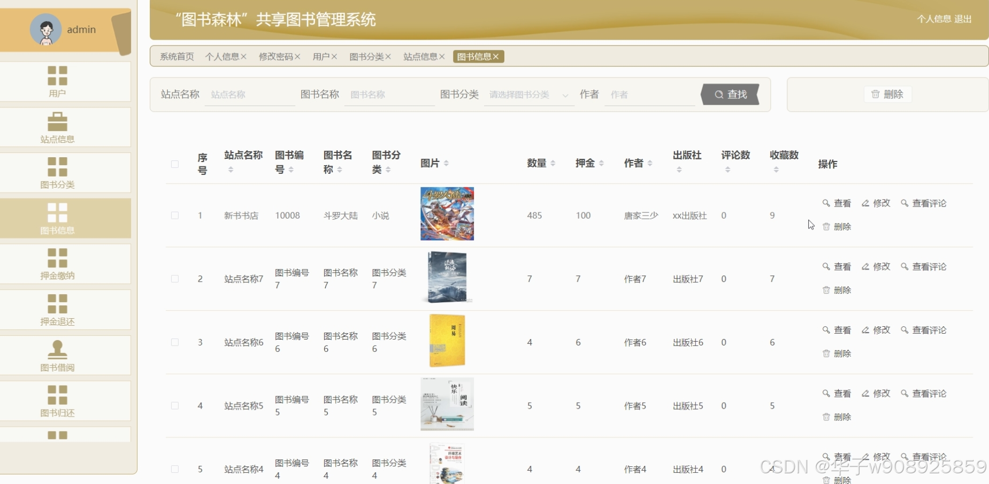989x484 pixels.
Task: Open the 站点信息 briefcase icon
Action: pos(57,122)
